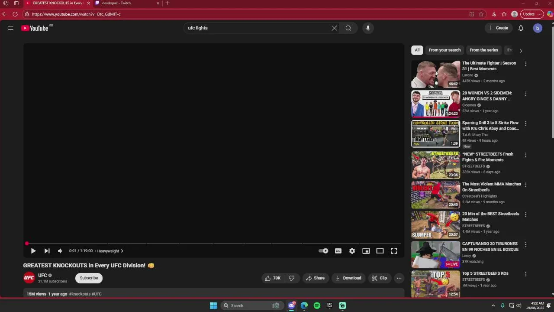Open Edge browser from taskbar
554x312 pixels.
[304, 305]
